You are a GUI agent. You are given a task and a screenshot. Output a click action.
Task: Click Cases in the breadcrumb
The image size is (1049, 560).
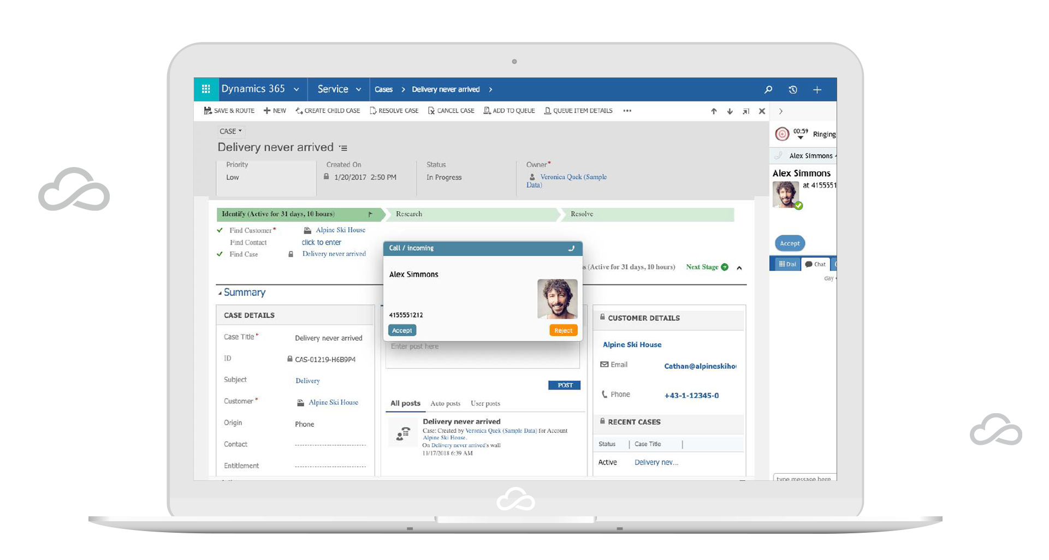[x=383, y=90]
